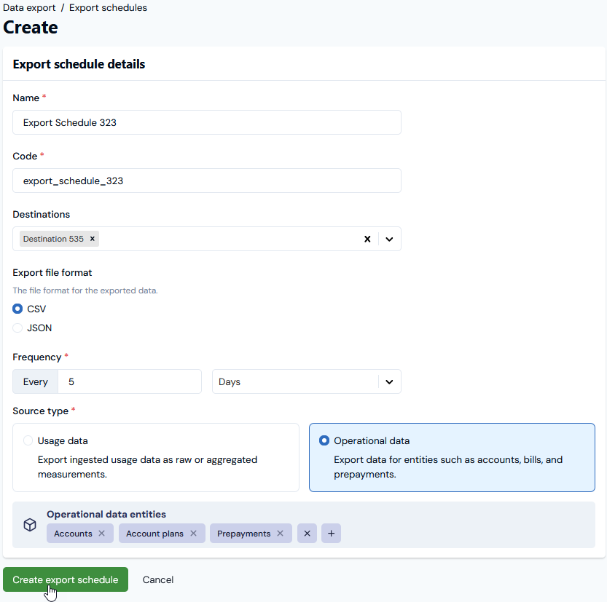Select JSON export file format

pyautogui.click(x=17, y=328)
